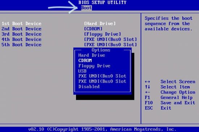Choose the second PXE UNDI entry in Options
The image size is (199, 132).
[102, 82]
